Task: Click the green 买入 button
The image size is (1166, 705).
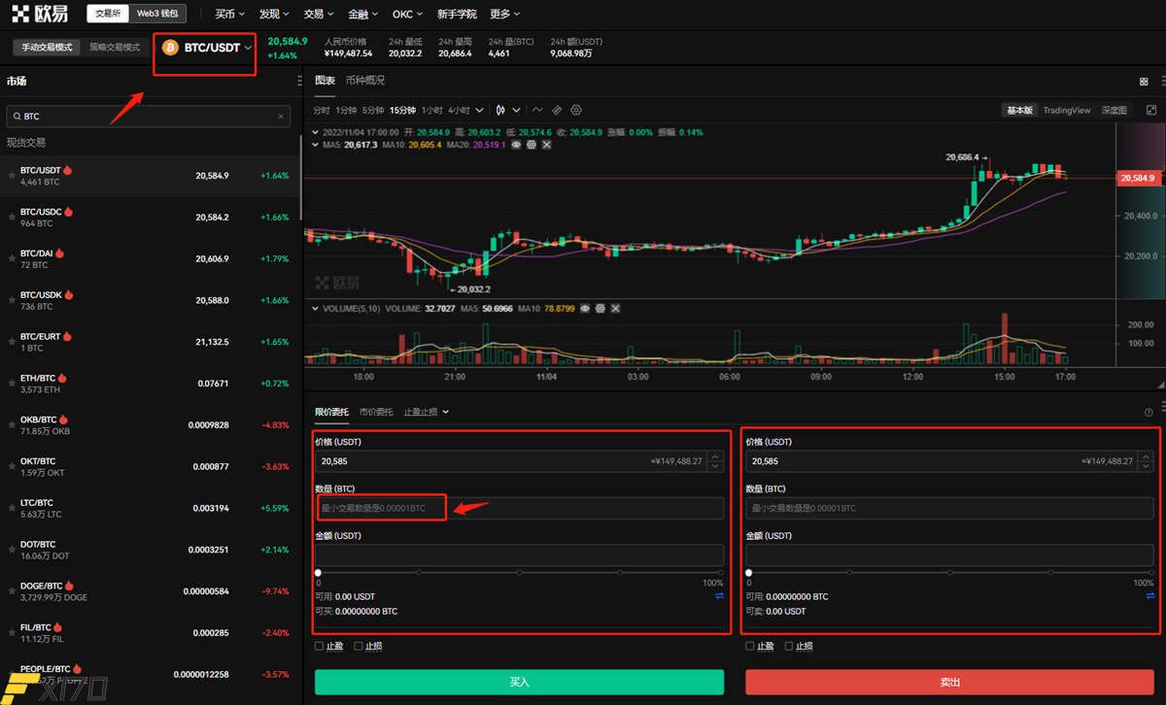Action: point(519,682)
